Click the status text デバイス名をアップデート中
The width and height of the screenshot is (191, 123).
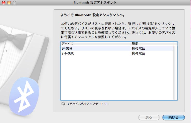click(88, 104)
